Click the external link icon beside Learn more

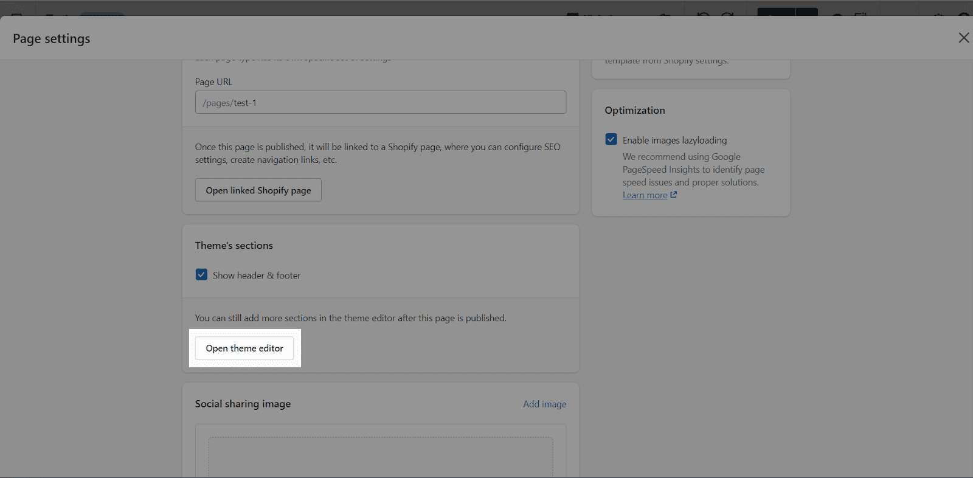[x=673, y=195]
